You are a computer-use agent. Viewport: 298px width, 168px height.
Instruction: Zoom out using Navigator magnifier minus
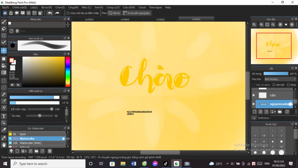(273, 24)
